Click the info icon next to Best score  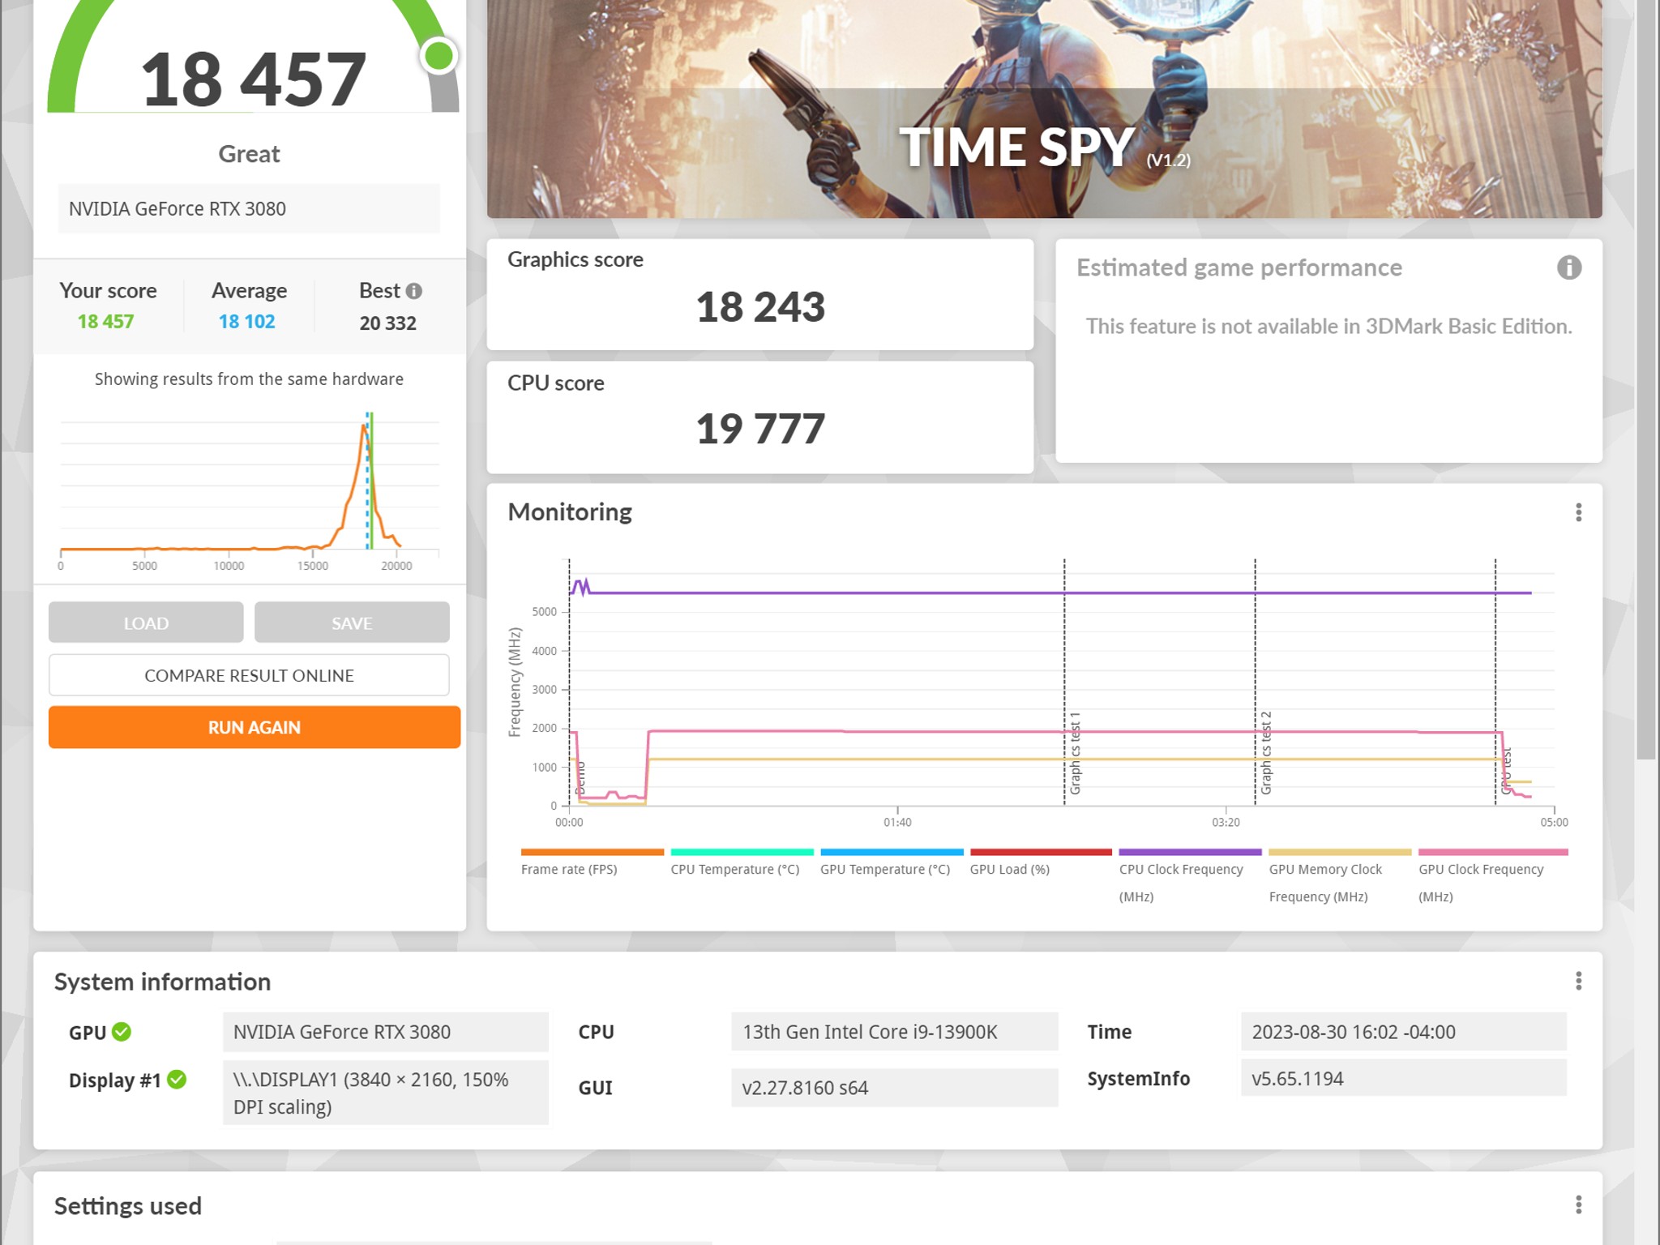(416, 291)
